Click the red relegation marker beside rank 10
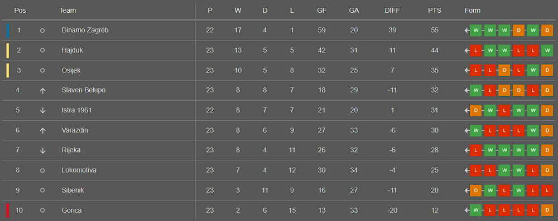The height and width of the screenshot is (221, 558). [7, 210]
